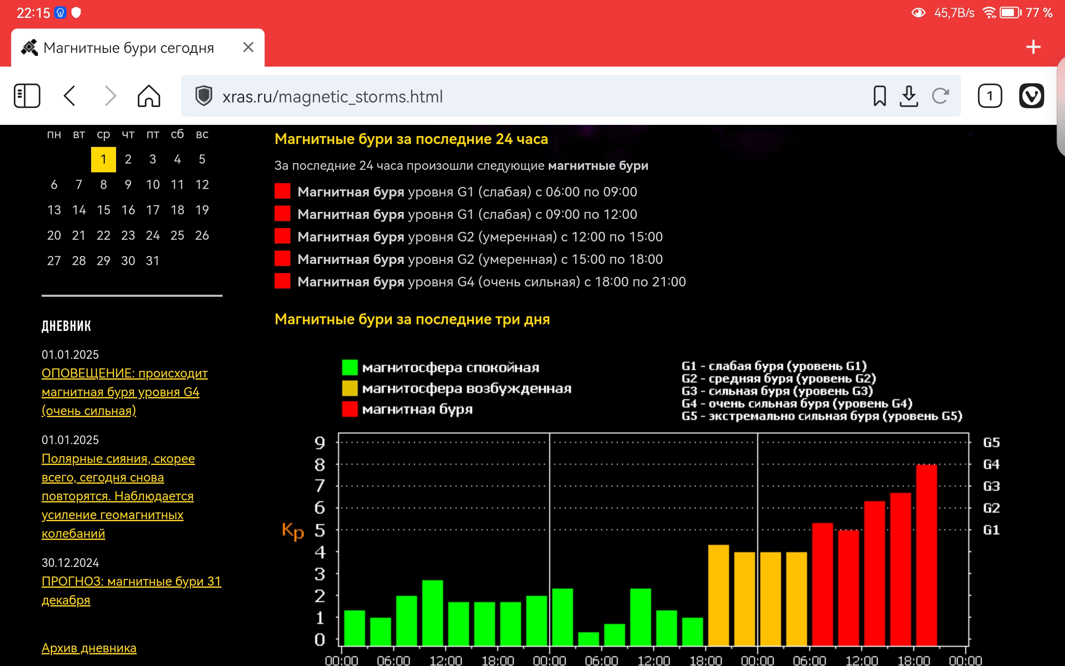The image size is (1065, 666).
Task: Click the date 30.12.2024 in the diary
Action: [x=70, y=562]
